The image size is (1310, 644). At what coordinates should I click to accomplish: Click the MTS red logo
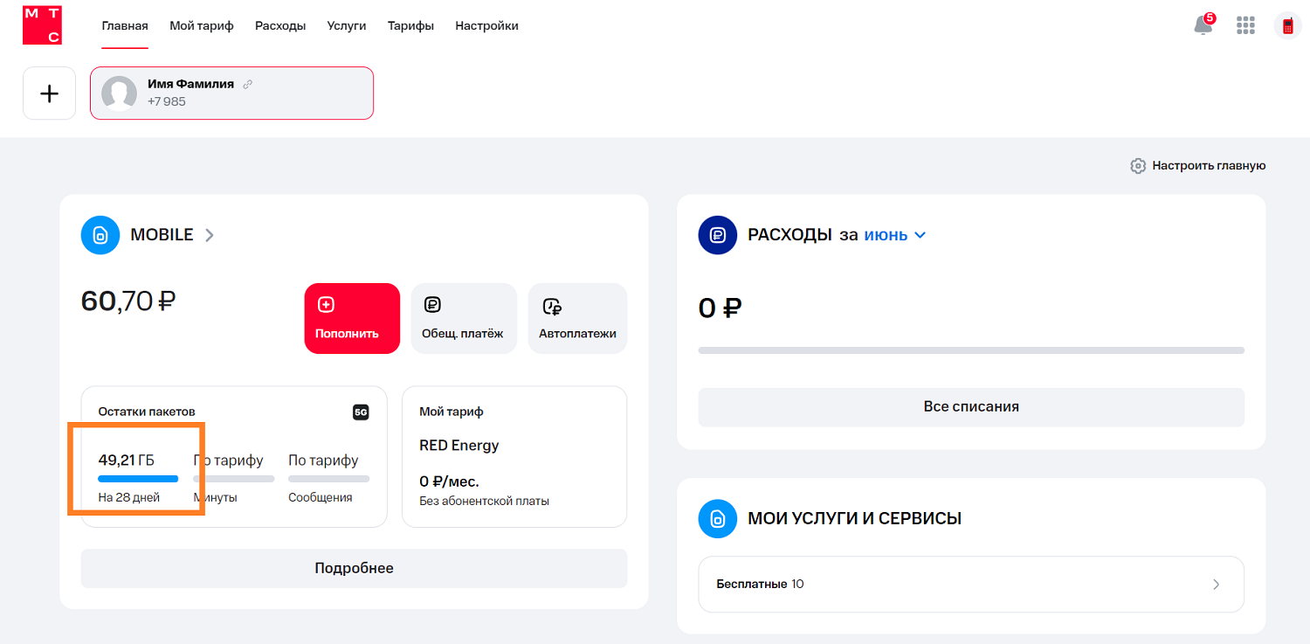click(42, 25)
